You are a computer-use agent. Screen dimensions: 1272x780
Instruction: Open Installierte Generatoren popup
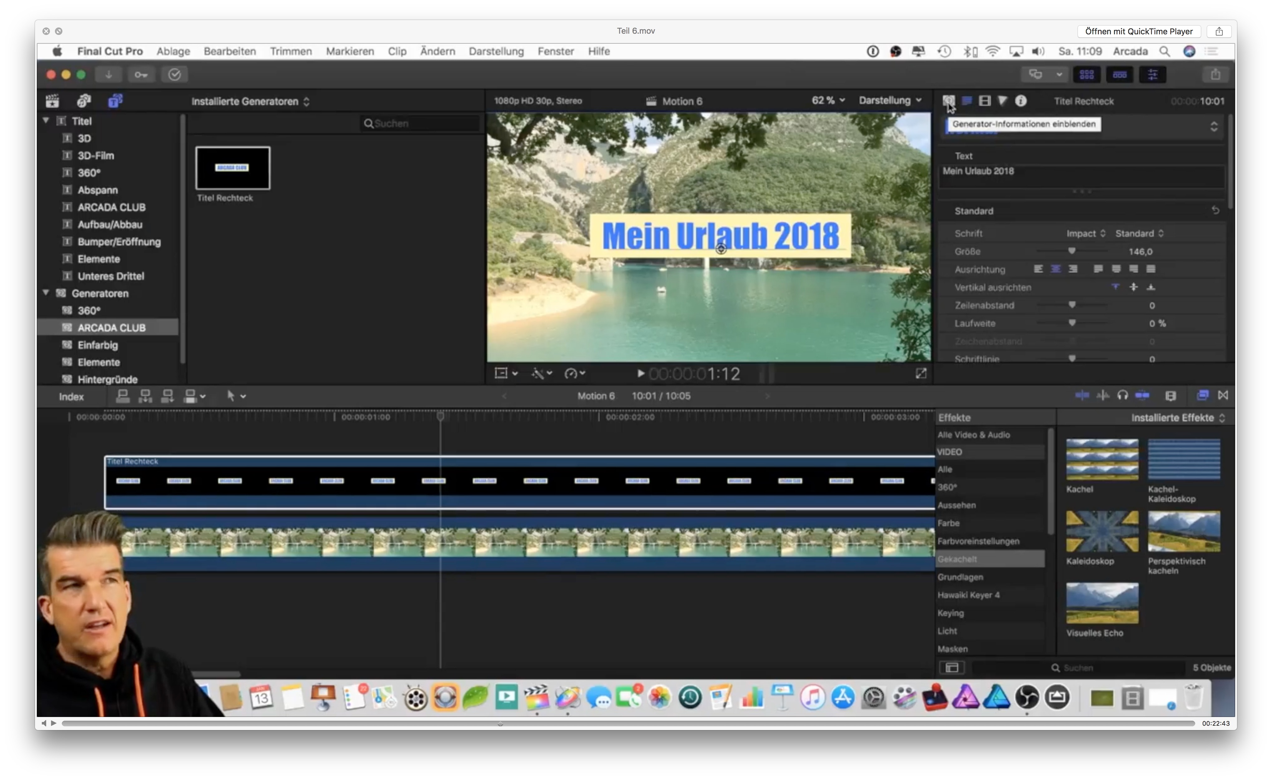point(250,102)
